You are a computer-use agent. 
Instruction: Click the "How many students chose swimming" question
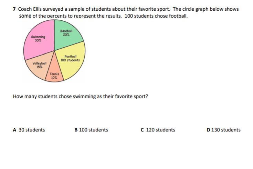(x=81, y=96)
